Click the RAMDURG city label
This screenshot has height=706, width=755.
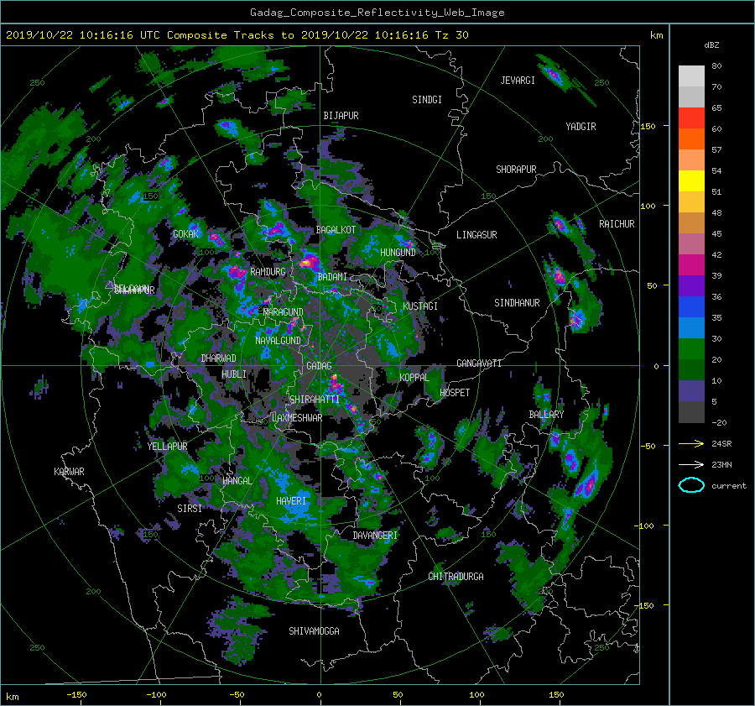pyautogui.click(x=268, y=272)
